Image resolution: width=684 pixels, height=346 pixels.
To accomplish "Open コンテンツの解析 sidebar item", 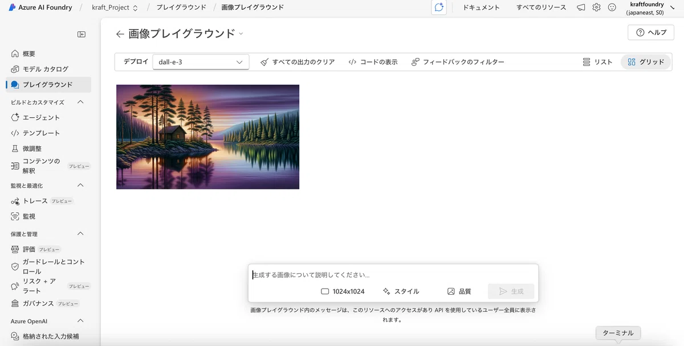I will pyautogui.click(x=48, y=166).
